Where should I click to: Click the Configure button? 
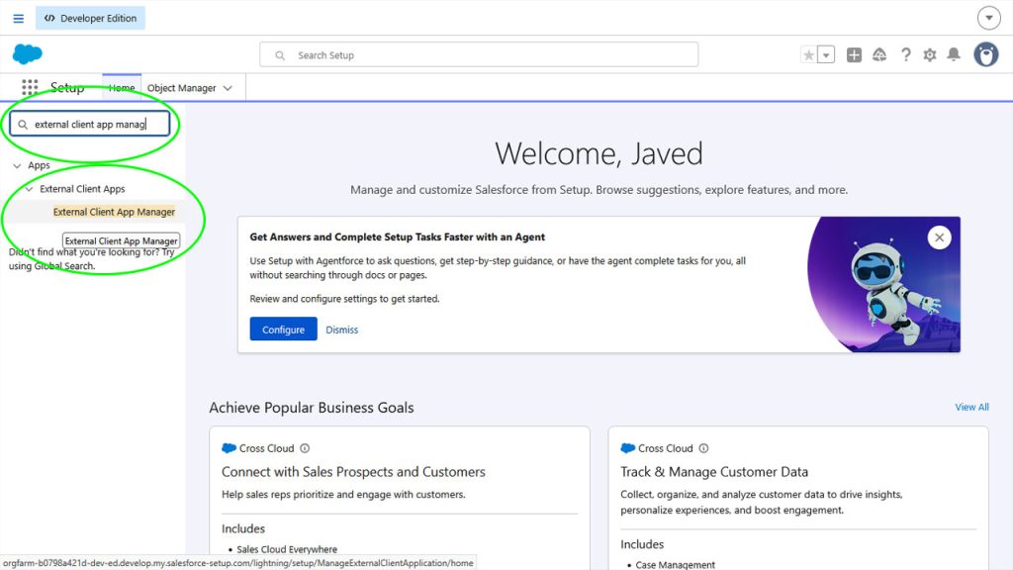coord(283,329)
